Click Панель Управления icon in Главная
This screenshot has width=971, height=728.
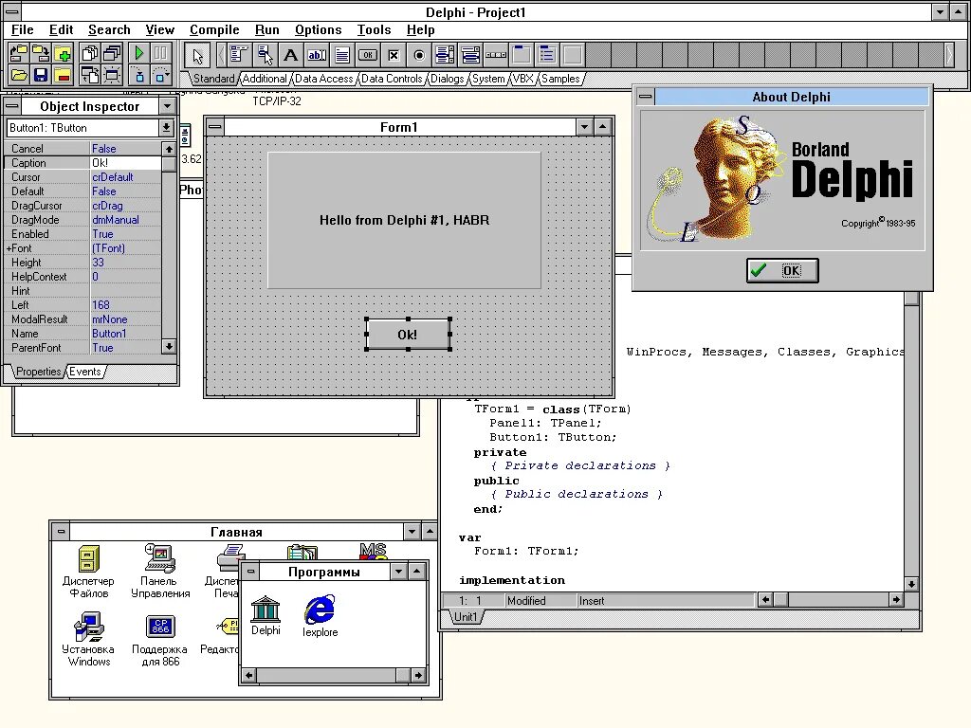pos(160,571)
